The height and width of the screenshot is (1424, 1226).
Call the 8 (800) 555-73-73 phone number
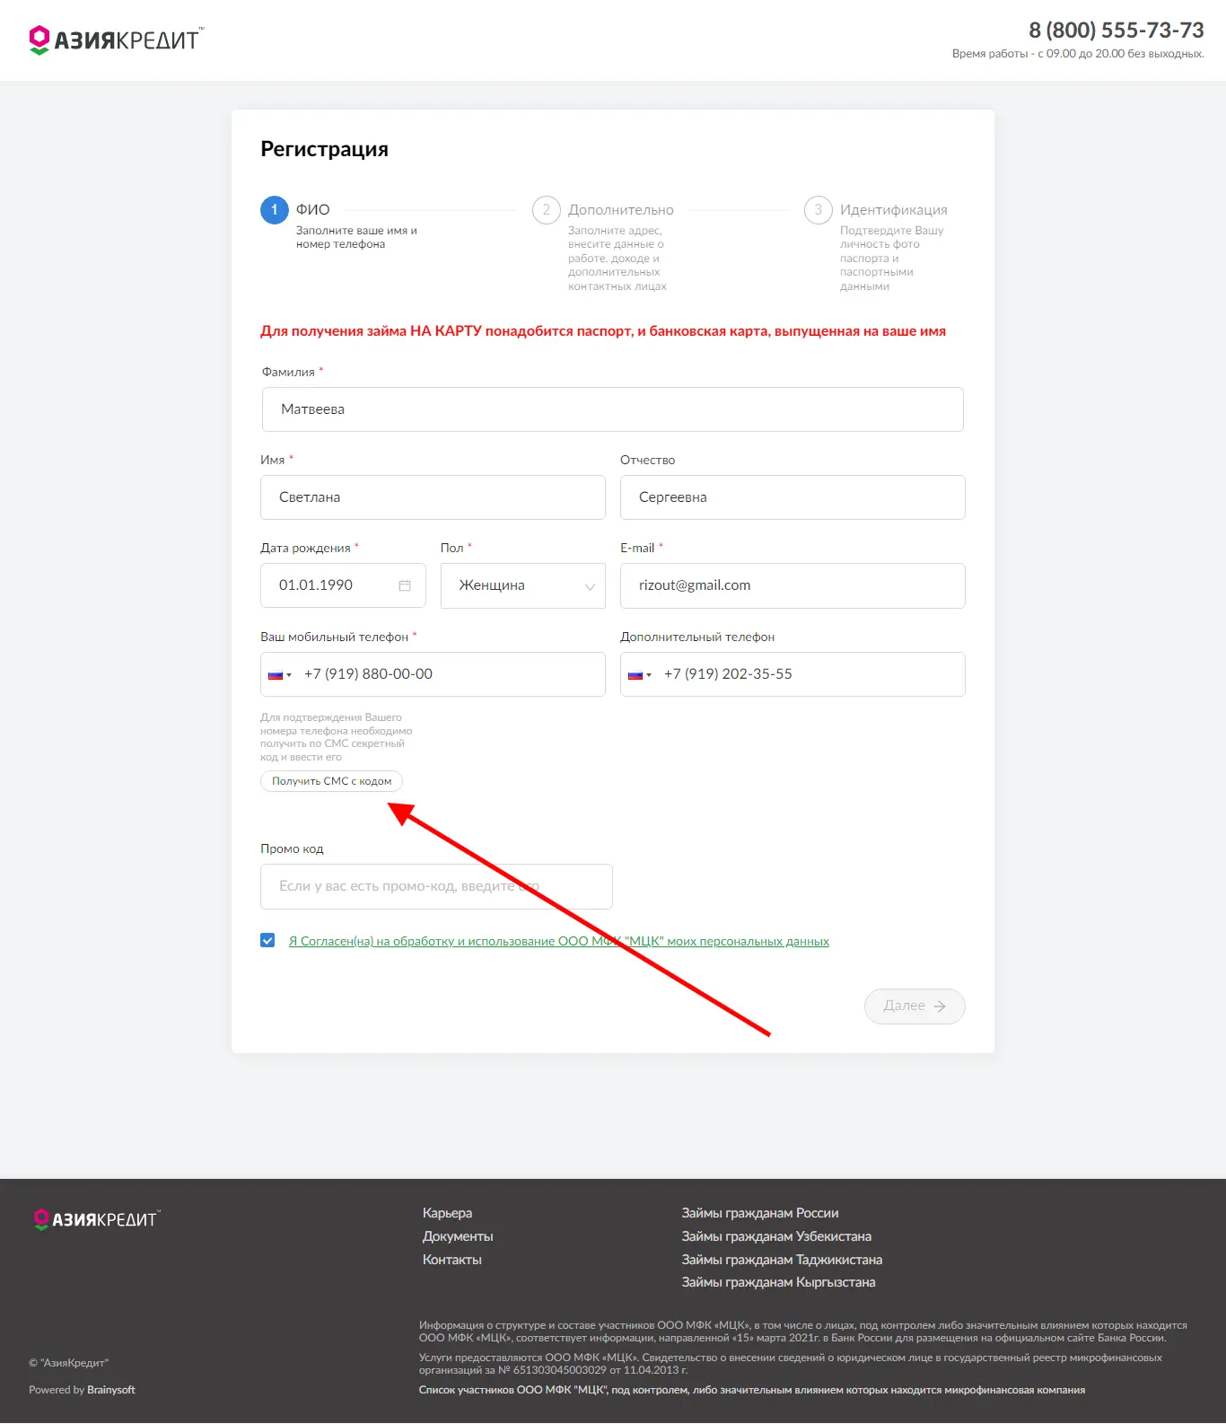tap(1116, 31)
